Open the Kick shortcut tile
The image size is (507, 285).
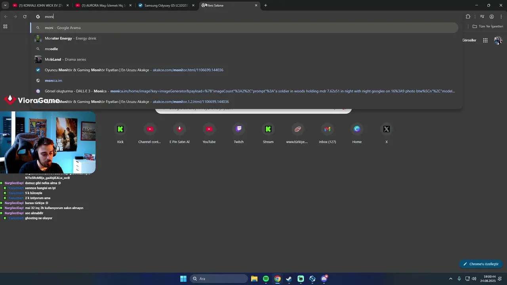[120, 134]
